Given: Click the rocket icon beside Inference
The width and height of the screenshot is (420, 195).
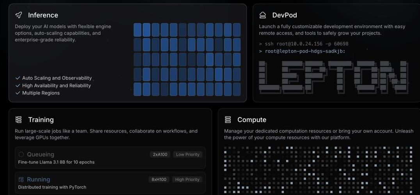Looking at the screenshot, I should coord(18,15).
